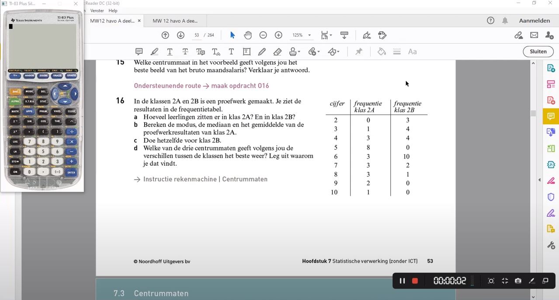The image size is (559, 300).
Task: Click the calculator MODE key
Action: pyautogui.click(x=29, y=91)
